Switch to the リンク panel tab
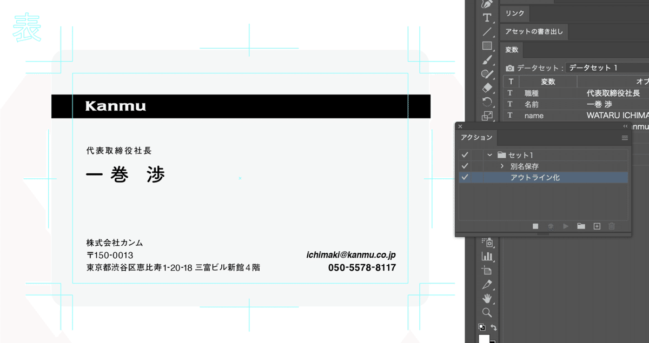This screenshot has height=343, width=649. click(515, 14)
